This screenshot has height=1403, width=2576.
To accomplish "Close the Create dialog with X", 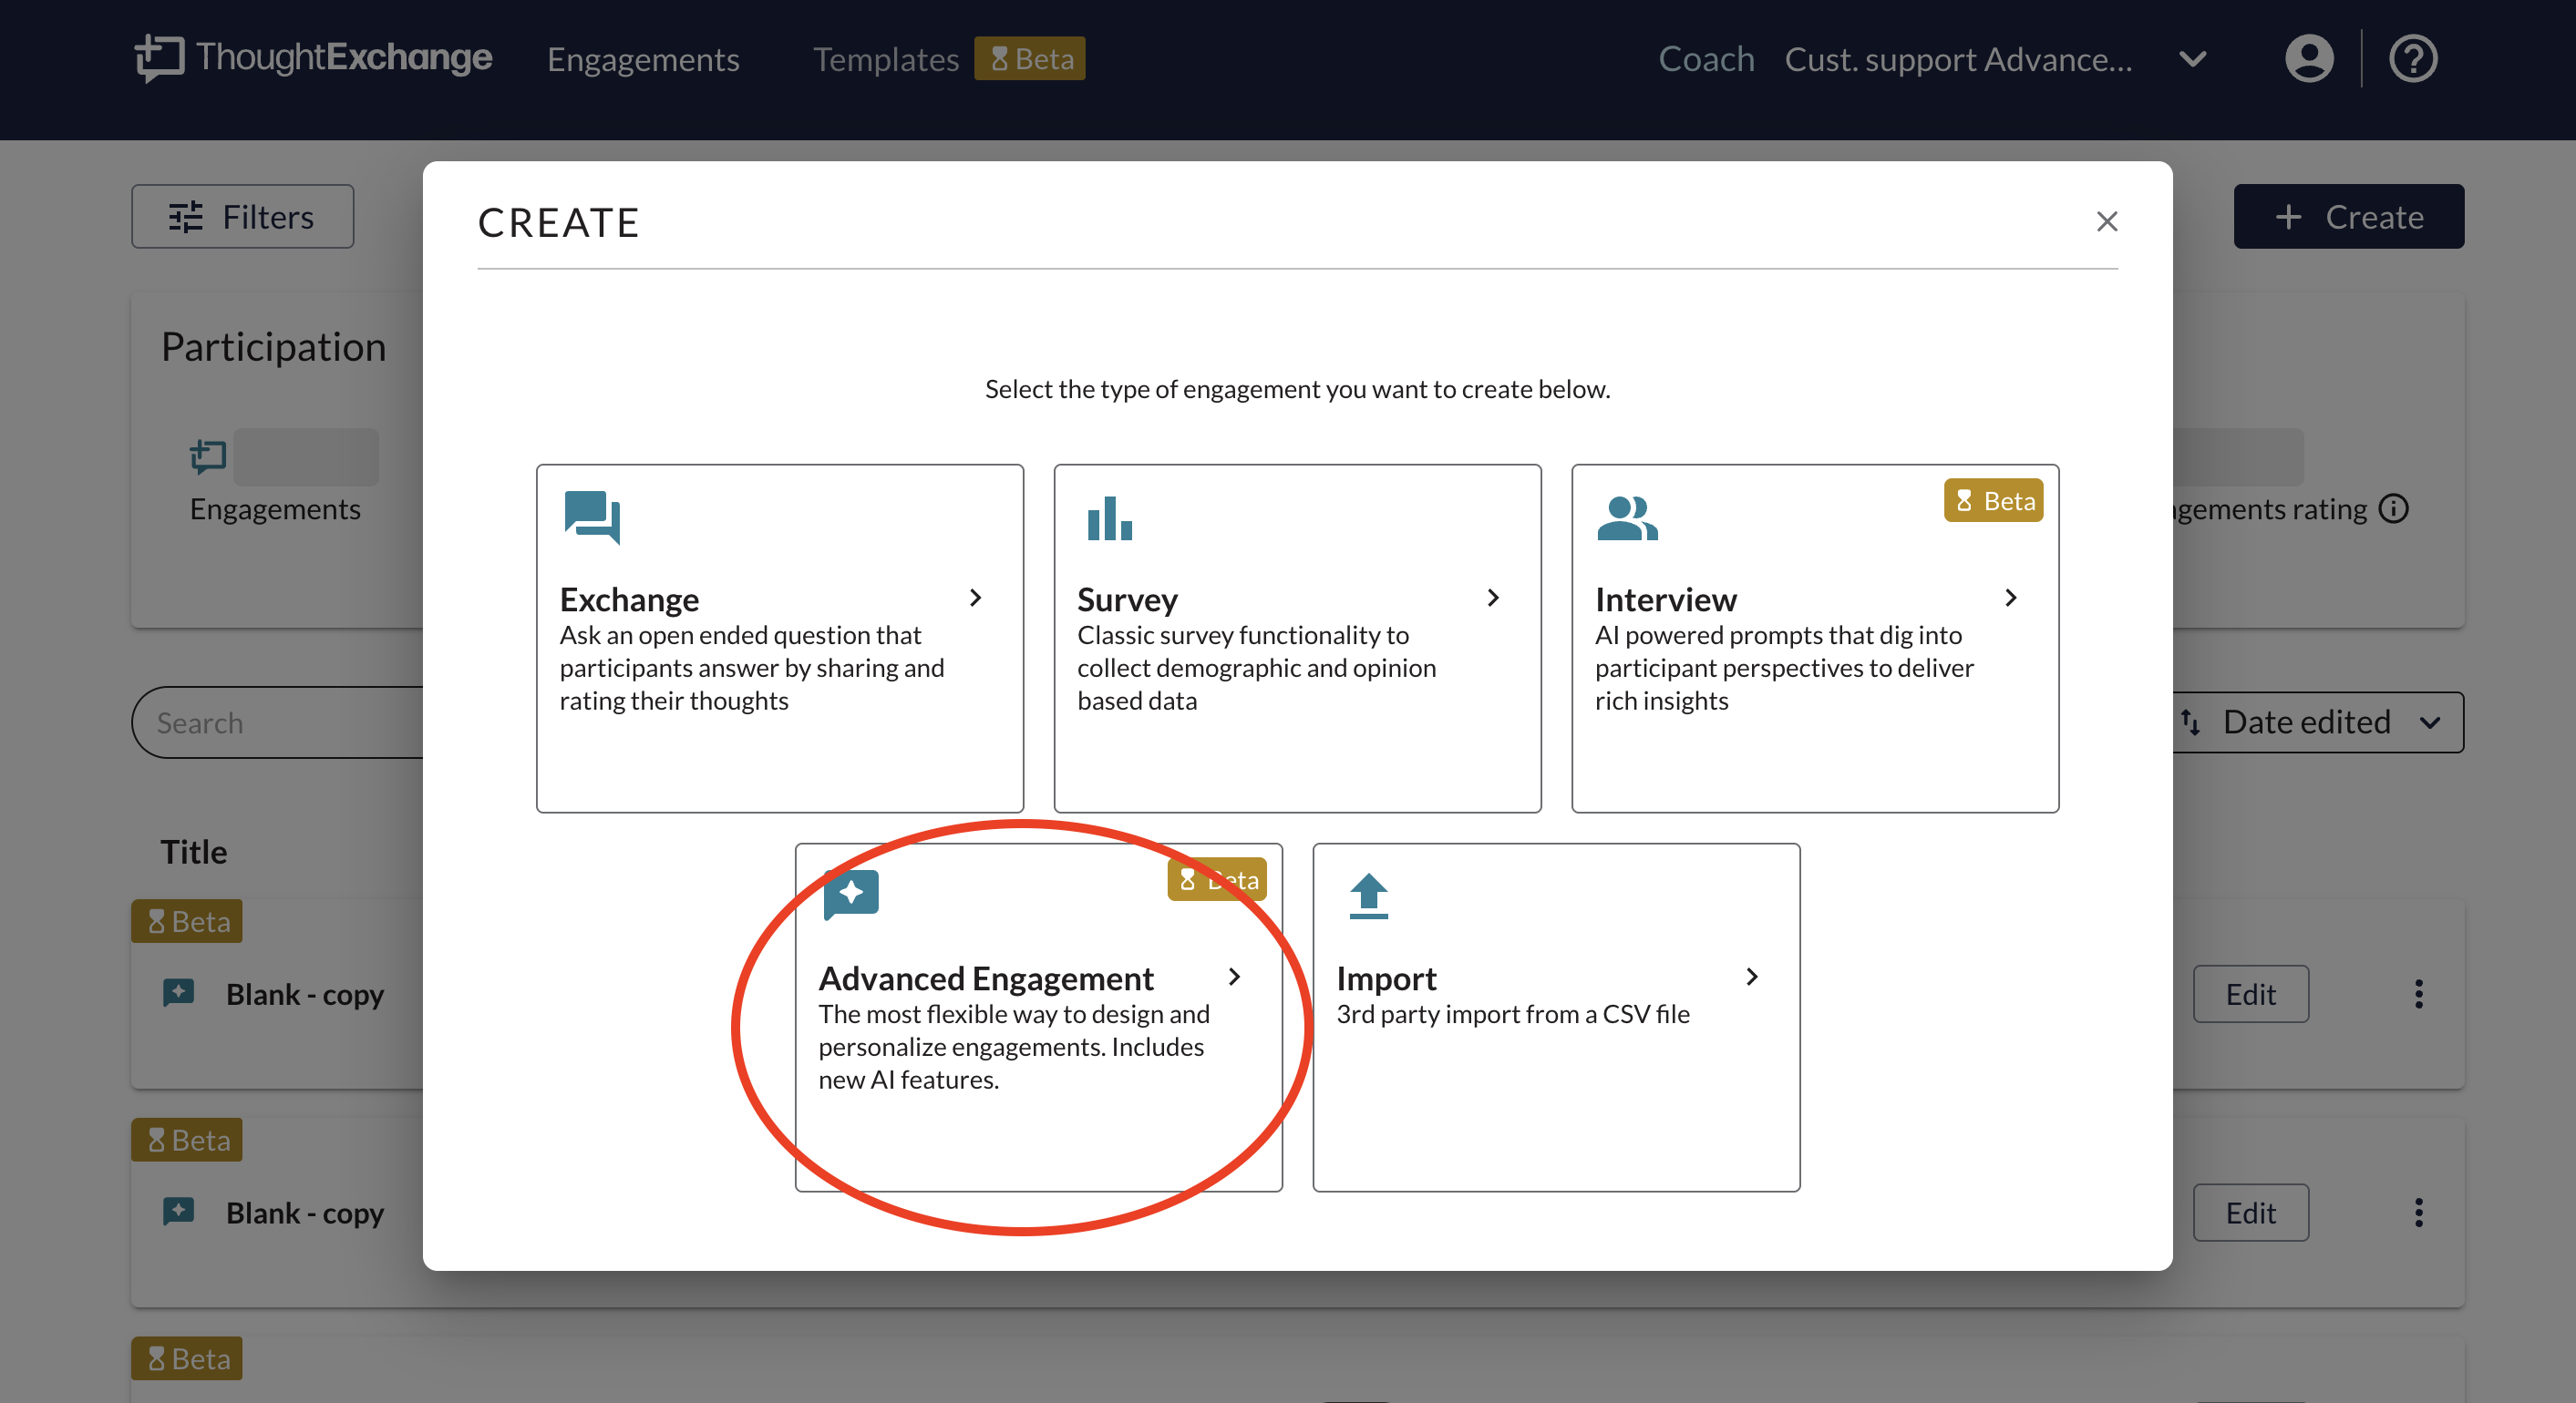I will tap(2107, 220).
